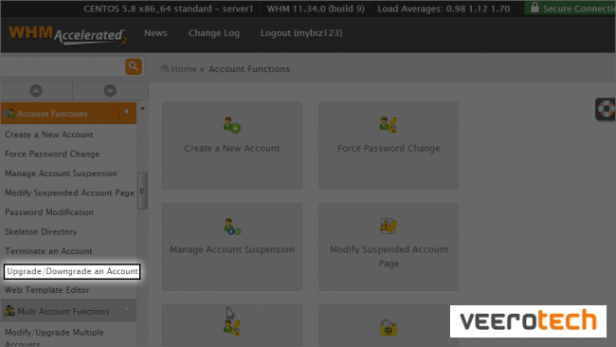The height and width of the screenshot is (347, 616).
Task: Click the Force Password Change tile label
Action: click(389, 149)
